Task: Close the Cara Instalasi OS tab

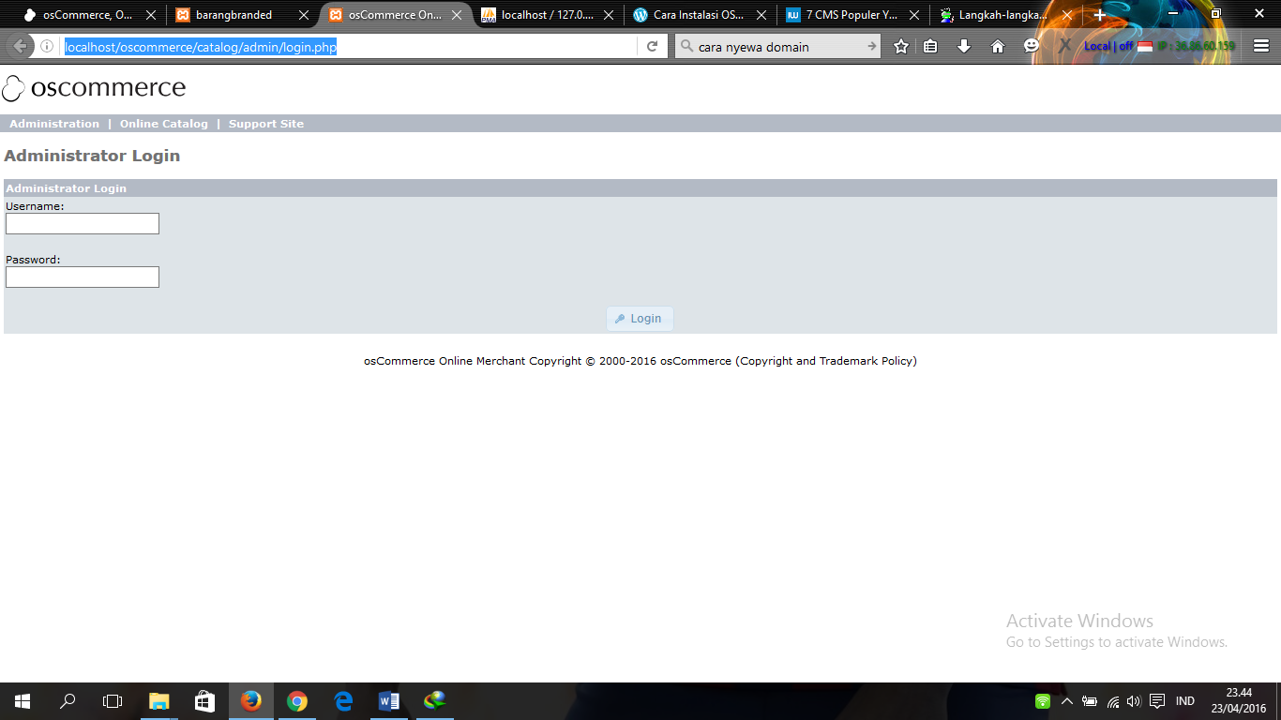Action: [761, 15]
